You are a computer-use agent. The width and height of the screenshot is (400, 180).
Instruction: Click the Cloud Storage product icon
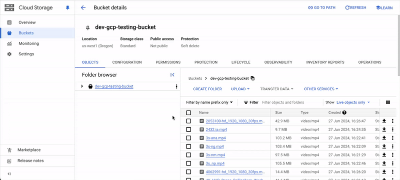[x=9, y=7]
